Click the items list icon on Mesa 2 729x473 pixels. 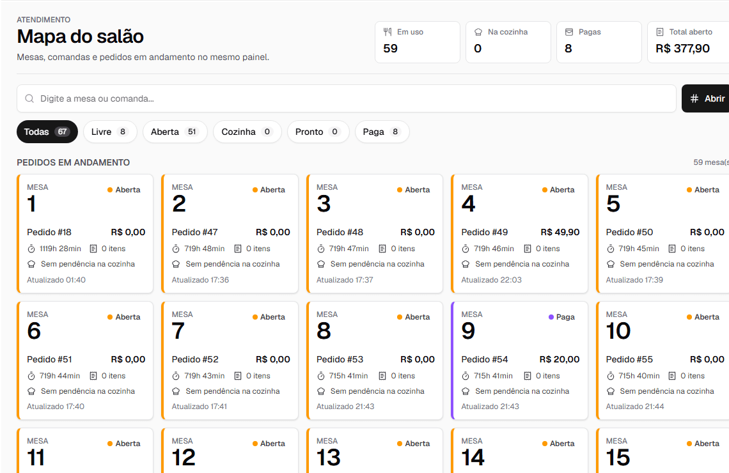tap(238, 249)
